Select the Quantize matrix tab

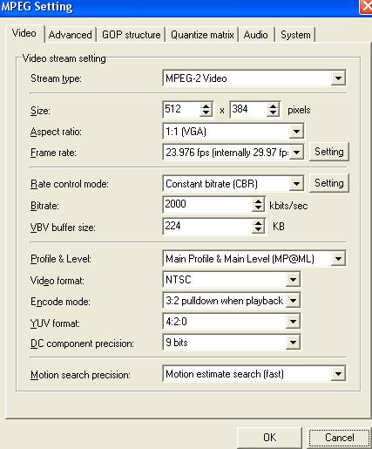(202, 35)
